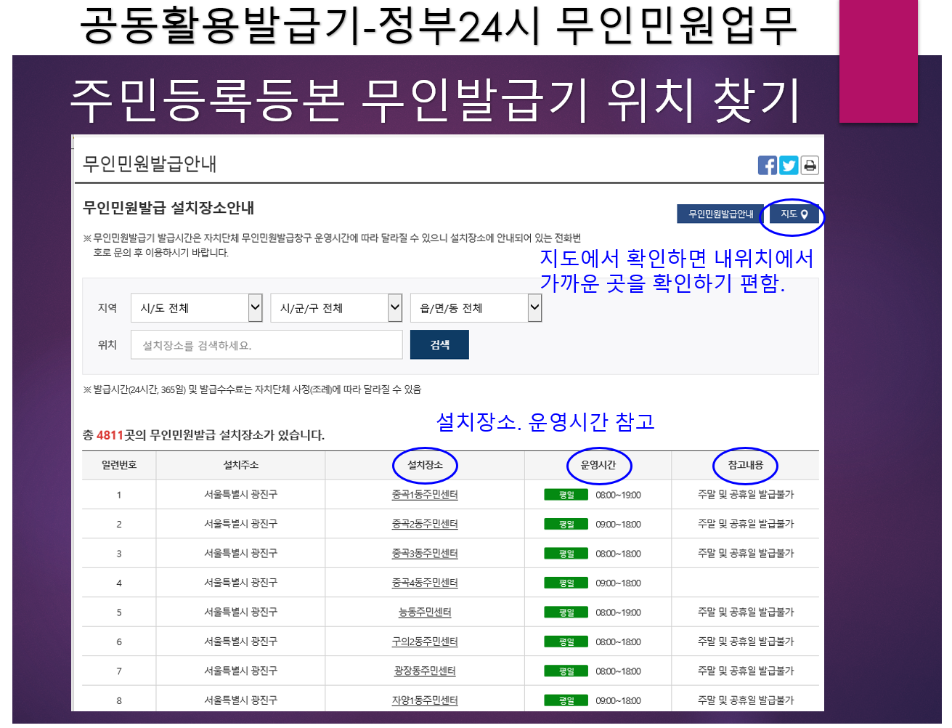
Task: Click the 무인민원발급안내 page title
Action: click(150, 164)
